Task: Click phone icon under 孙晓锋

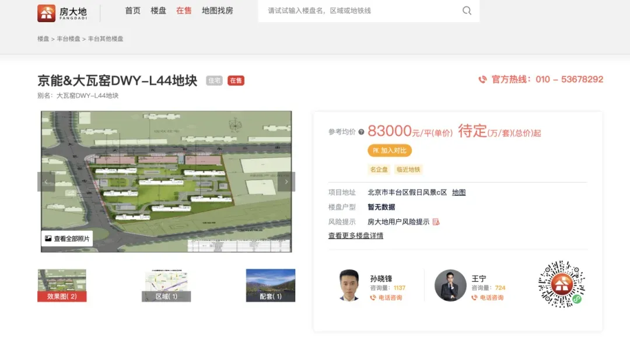Action: pyautogui.click(x=373, y=298)
